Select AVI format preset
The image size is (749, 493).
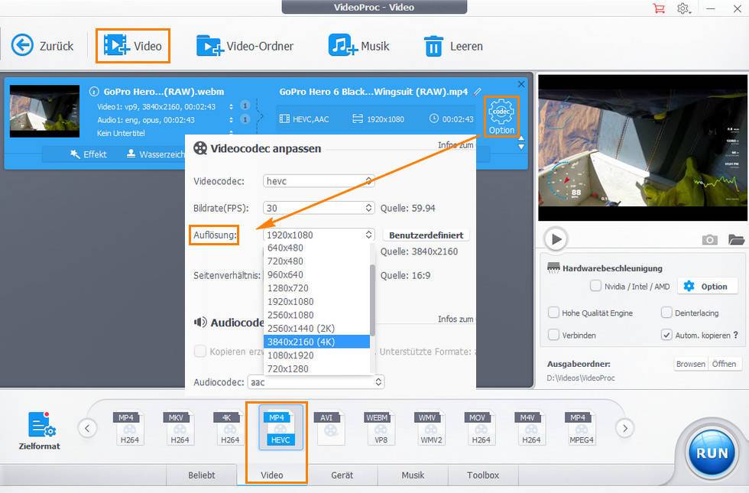pyautogui.click(x=329, y=429)
